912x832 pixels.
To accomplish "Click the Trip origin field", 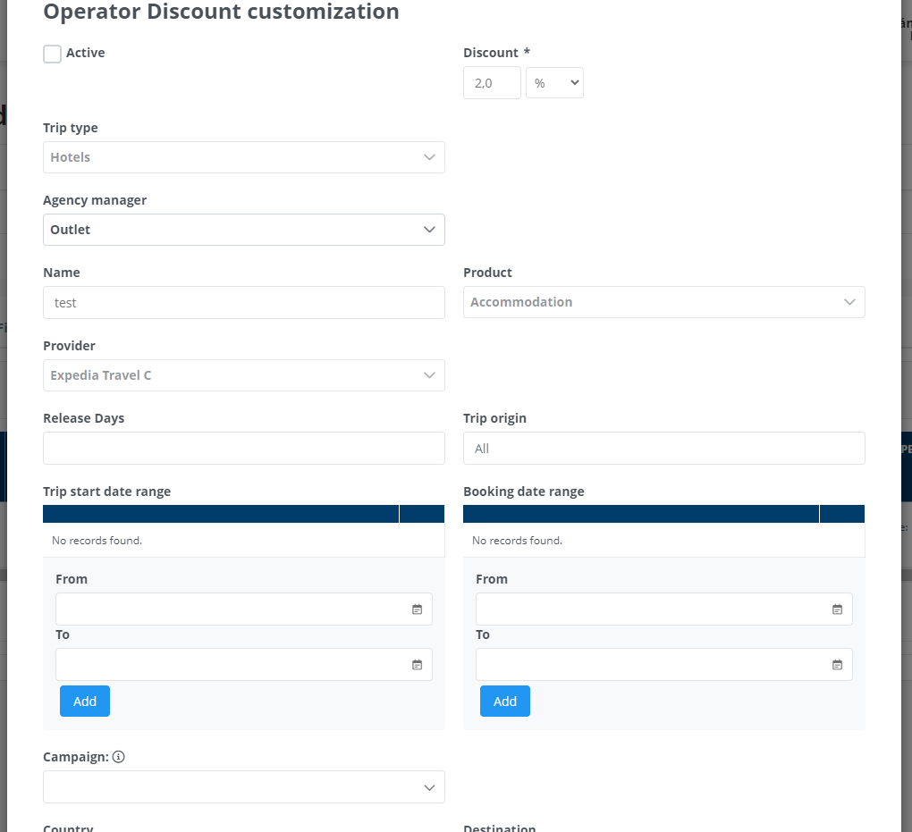I will pyautogui.click(x=663, y=449).
